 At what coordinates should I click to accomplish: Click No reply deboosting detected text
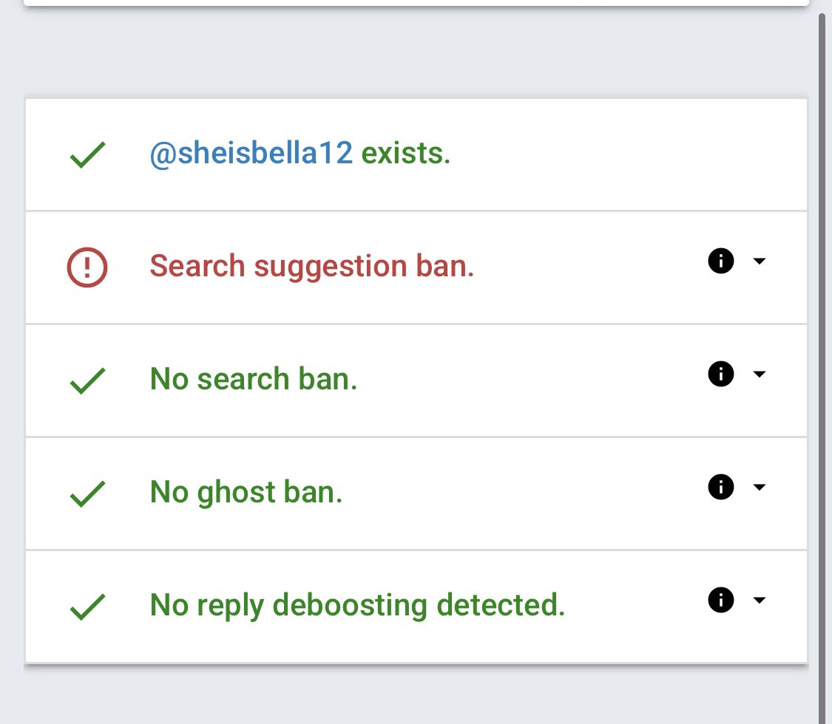coord(357,605)
